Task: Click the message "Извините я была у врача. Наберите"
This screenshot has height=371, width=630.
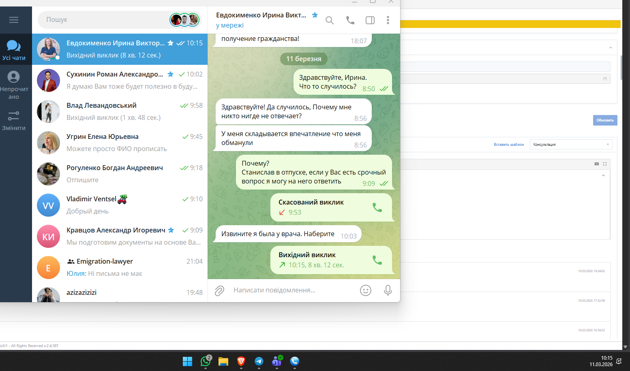Action: pos(288,234)
